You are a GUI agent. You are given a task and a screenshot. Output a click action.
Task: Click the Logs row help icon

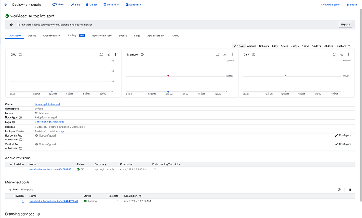pyautogui.click(x=13, y=122)
